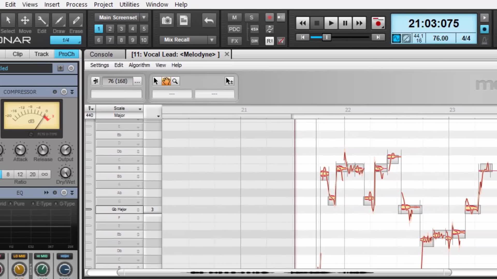Click the Rewind transport button
This screenshot has height=279, width=497.
pyautogui.click(x=302, y=23)
